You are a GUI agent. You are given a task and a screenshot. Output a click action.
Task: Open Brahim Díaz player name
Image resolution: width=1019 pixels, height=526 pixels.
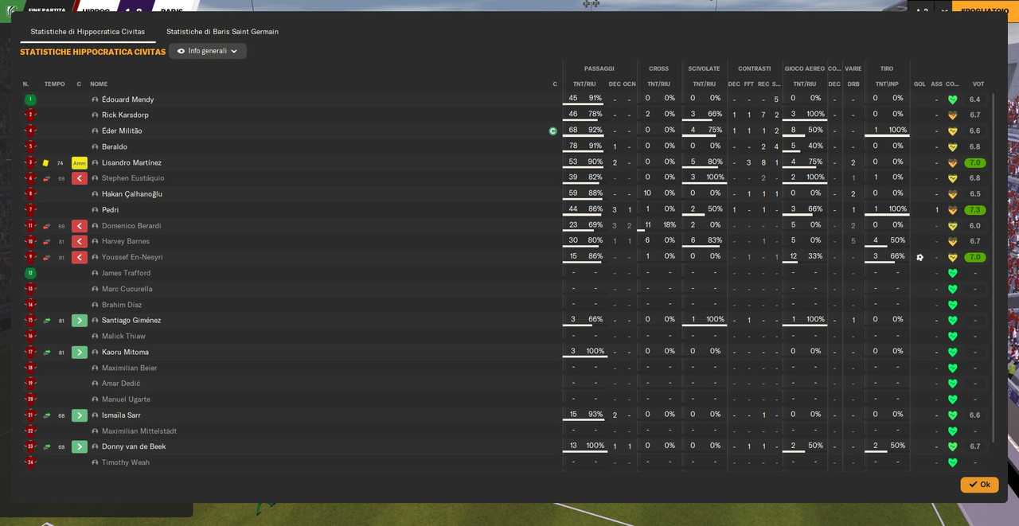point(122,305)
